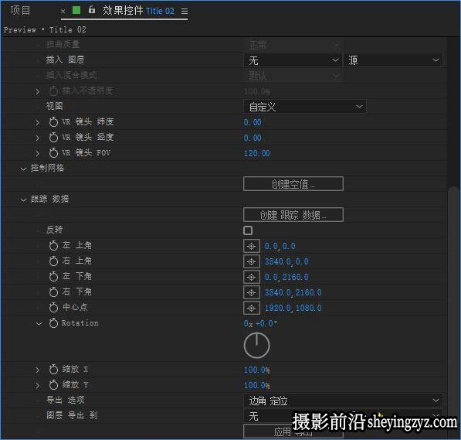Close the 效果控件 panel tab
The height and width of the screenshot is (440, 461).
click(63, 11)
